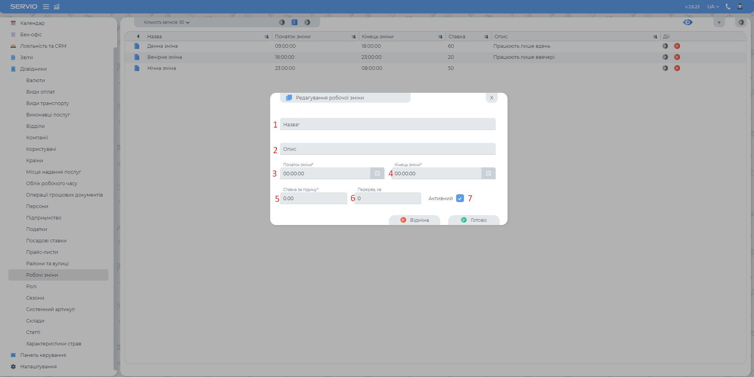The height and width of the screenshot is (377, 754).
Task: Open the user profile avatar icon
Action: [x=740, y=7]
